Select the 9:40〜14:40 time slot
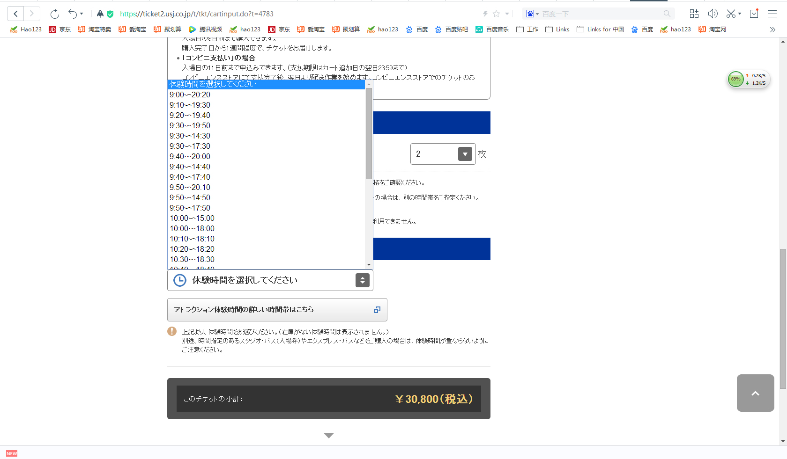 coord(266,167)
